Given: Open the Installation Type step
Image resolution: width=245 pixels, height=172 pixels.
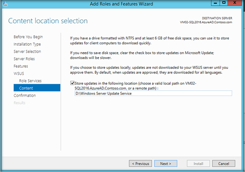Looking at the screenshot, I should [27, 44].
